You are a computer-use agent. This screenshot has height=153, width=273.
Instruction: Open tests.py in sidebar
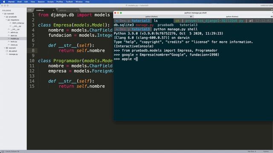[x=14, y=42]
